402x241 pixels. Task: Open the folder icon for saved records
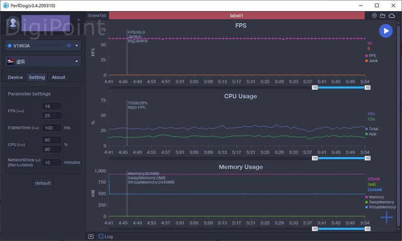[383, 16]
